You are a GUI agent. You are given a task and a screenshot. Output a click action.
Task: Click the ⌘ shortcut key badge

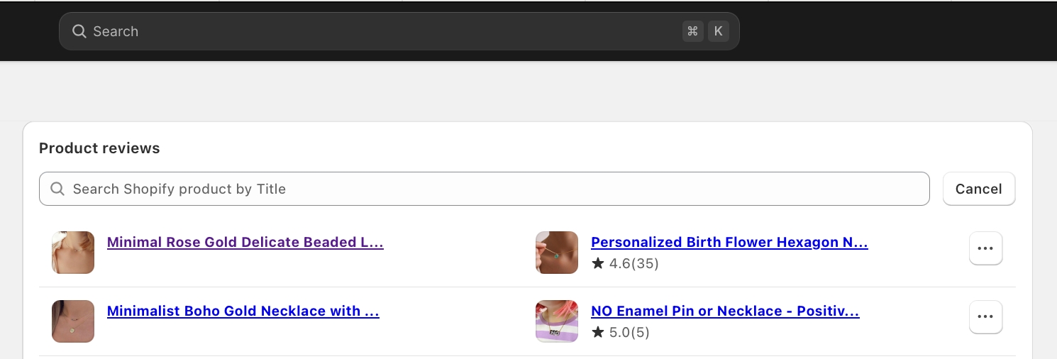point(692,31)
